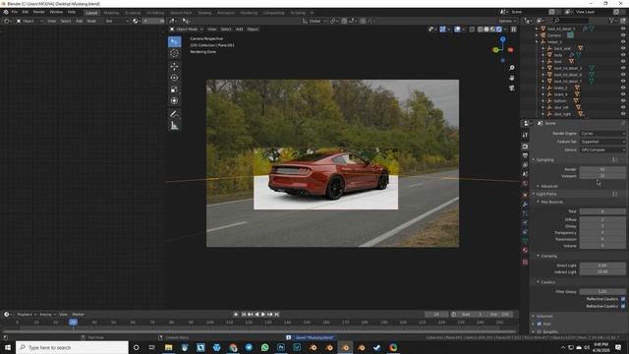Open the Help menu

click(72, 12)
